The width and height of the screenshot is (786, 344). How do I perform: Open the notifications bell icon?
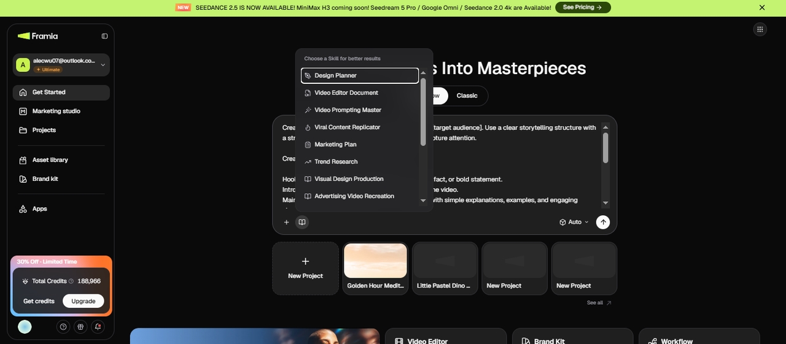pos(98,327)
